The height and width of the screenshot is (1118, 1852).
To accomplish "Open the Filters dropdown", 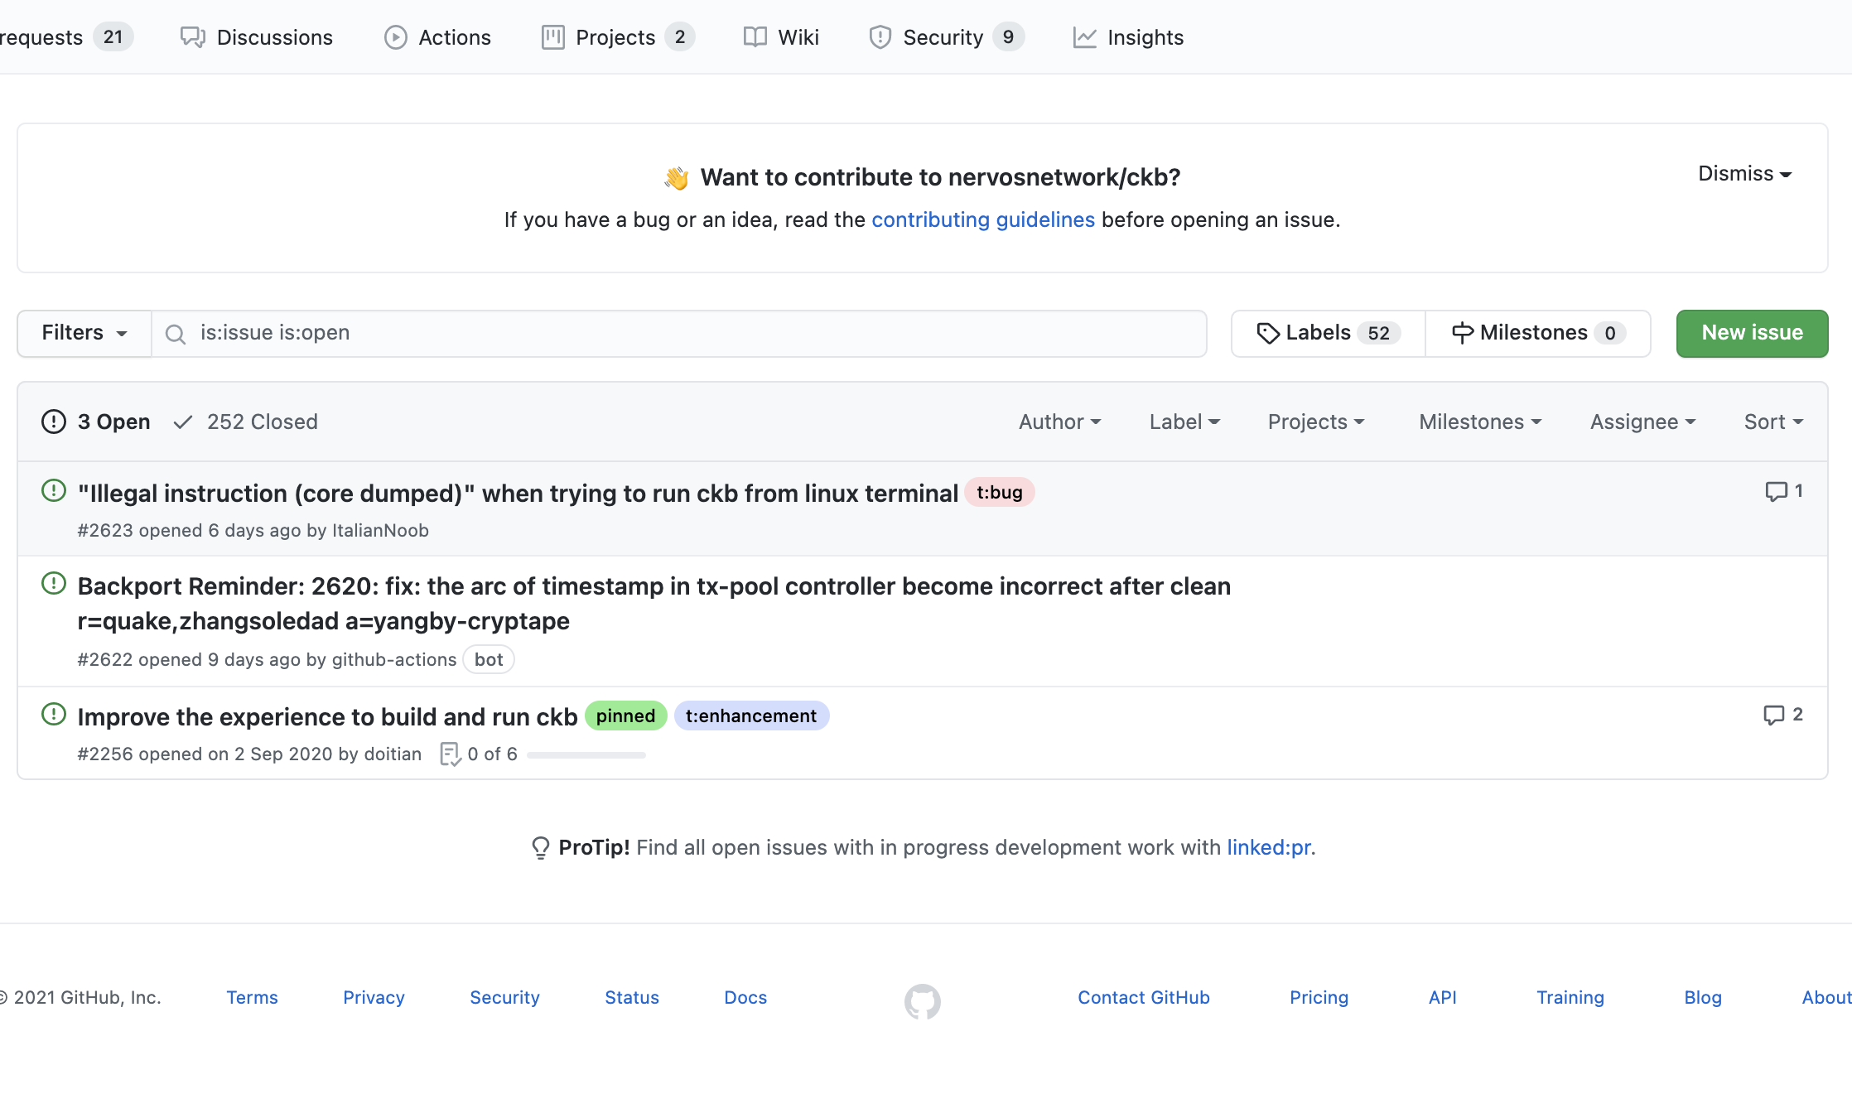I will point(84,333).
